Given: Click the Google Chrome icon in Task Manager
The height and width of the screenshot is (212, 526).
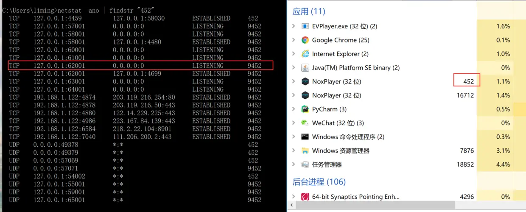Looking at the screenshot, I should pyautogui.click(x=305, y=40).
